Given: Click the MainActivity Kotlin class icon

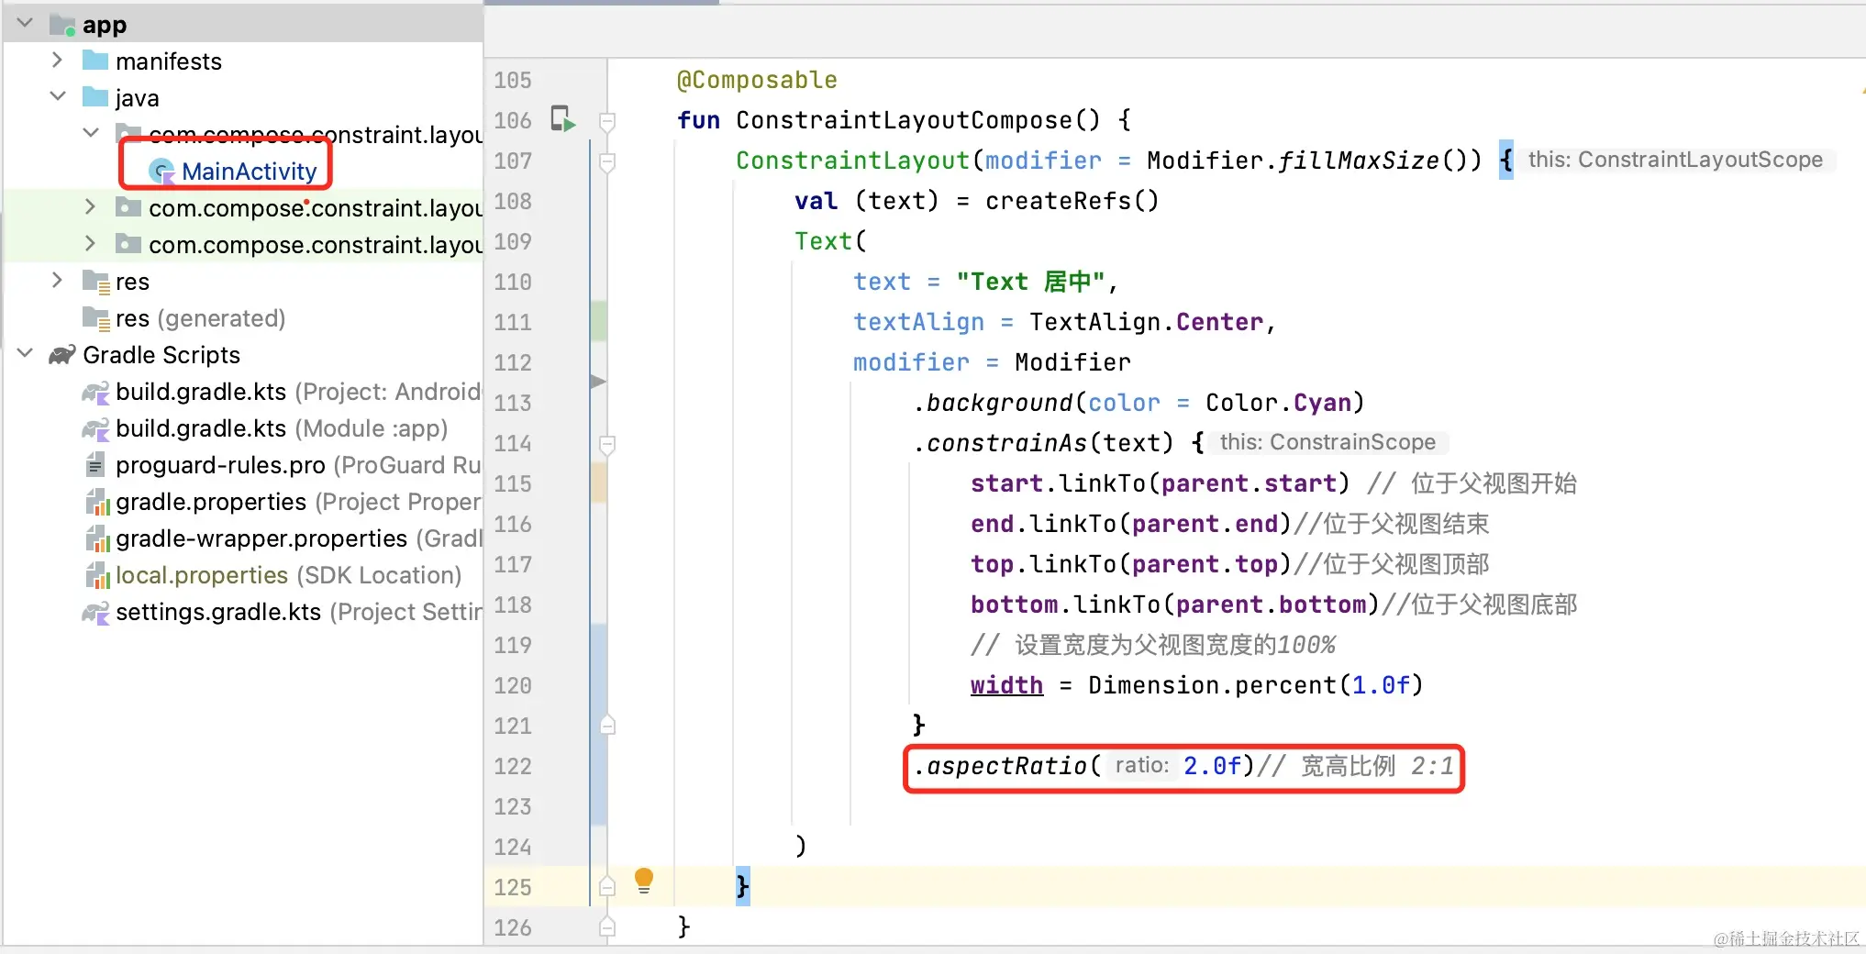Looking at the screenshot, I should coord(162,172).
